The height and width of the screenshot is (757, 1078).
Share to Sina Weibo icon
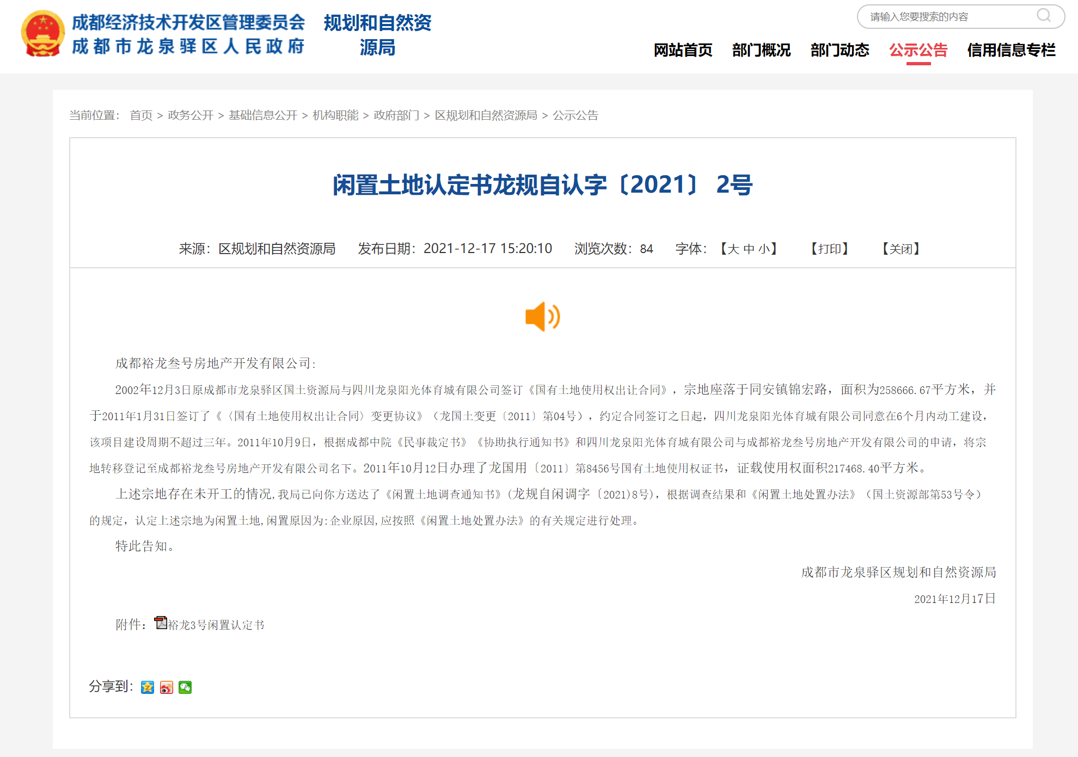click(166, 687)
